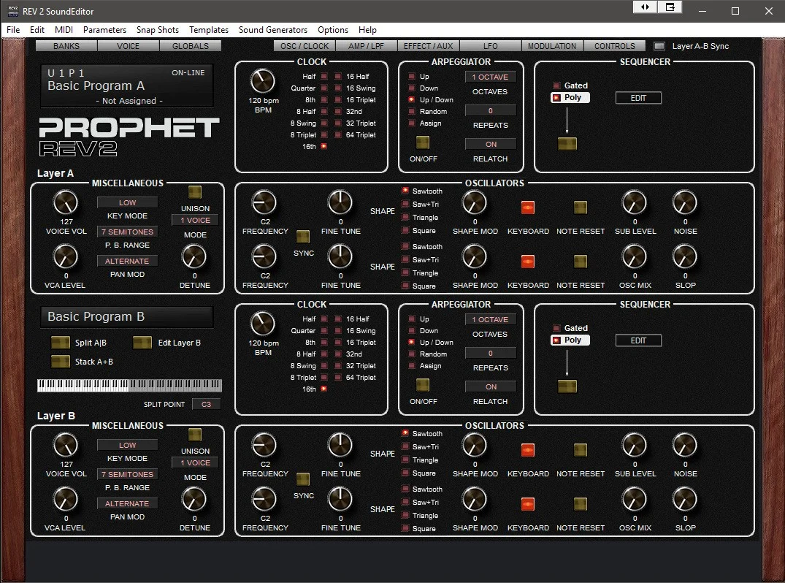
Task: Click the Basic Program B name field
Action: coord(126,316)
